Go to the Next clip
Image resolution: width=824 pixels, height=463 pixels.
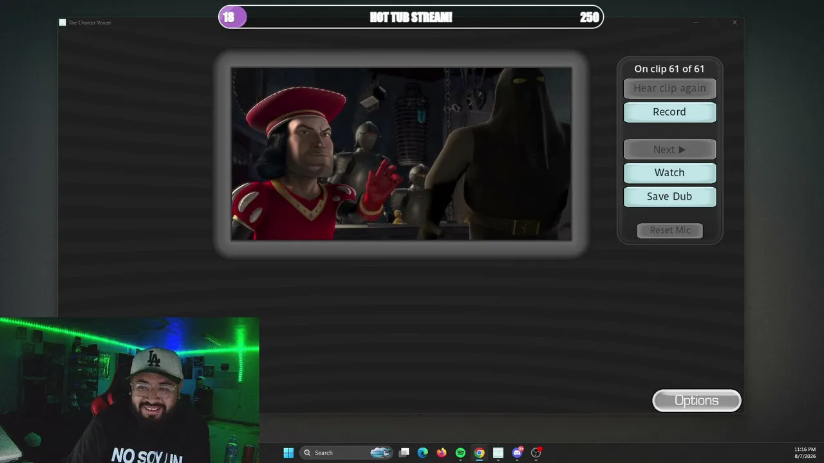[x=669, y=149]
